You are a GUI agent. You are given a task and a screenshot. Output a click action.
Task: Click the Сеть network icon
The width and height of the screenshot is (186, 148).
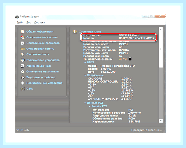tap(22, 89)
